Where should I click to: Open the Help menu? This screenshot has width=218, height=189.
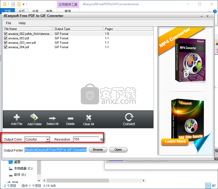pyautogui.click(x=22, y=23)
